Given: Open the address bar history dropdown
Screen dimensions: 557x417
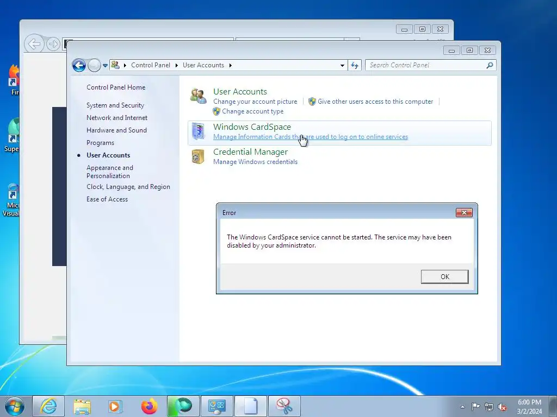Looking at the screenshot, I should click(342, 65).
